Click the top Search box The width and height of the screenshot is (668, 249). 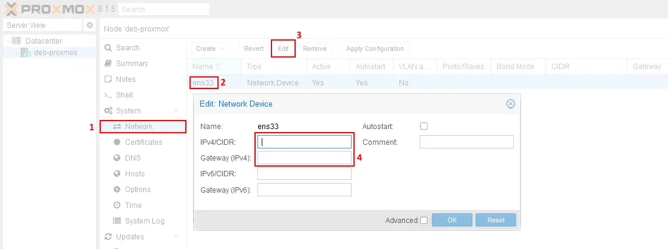point(164,9)
